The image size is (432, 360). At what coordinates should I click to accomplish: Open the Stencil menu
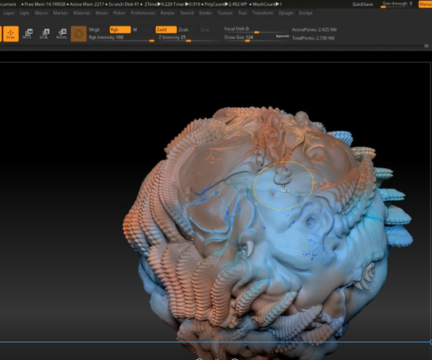tap(186, 13)
